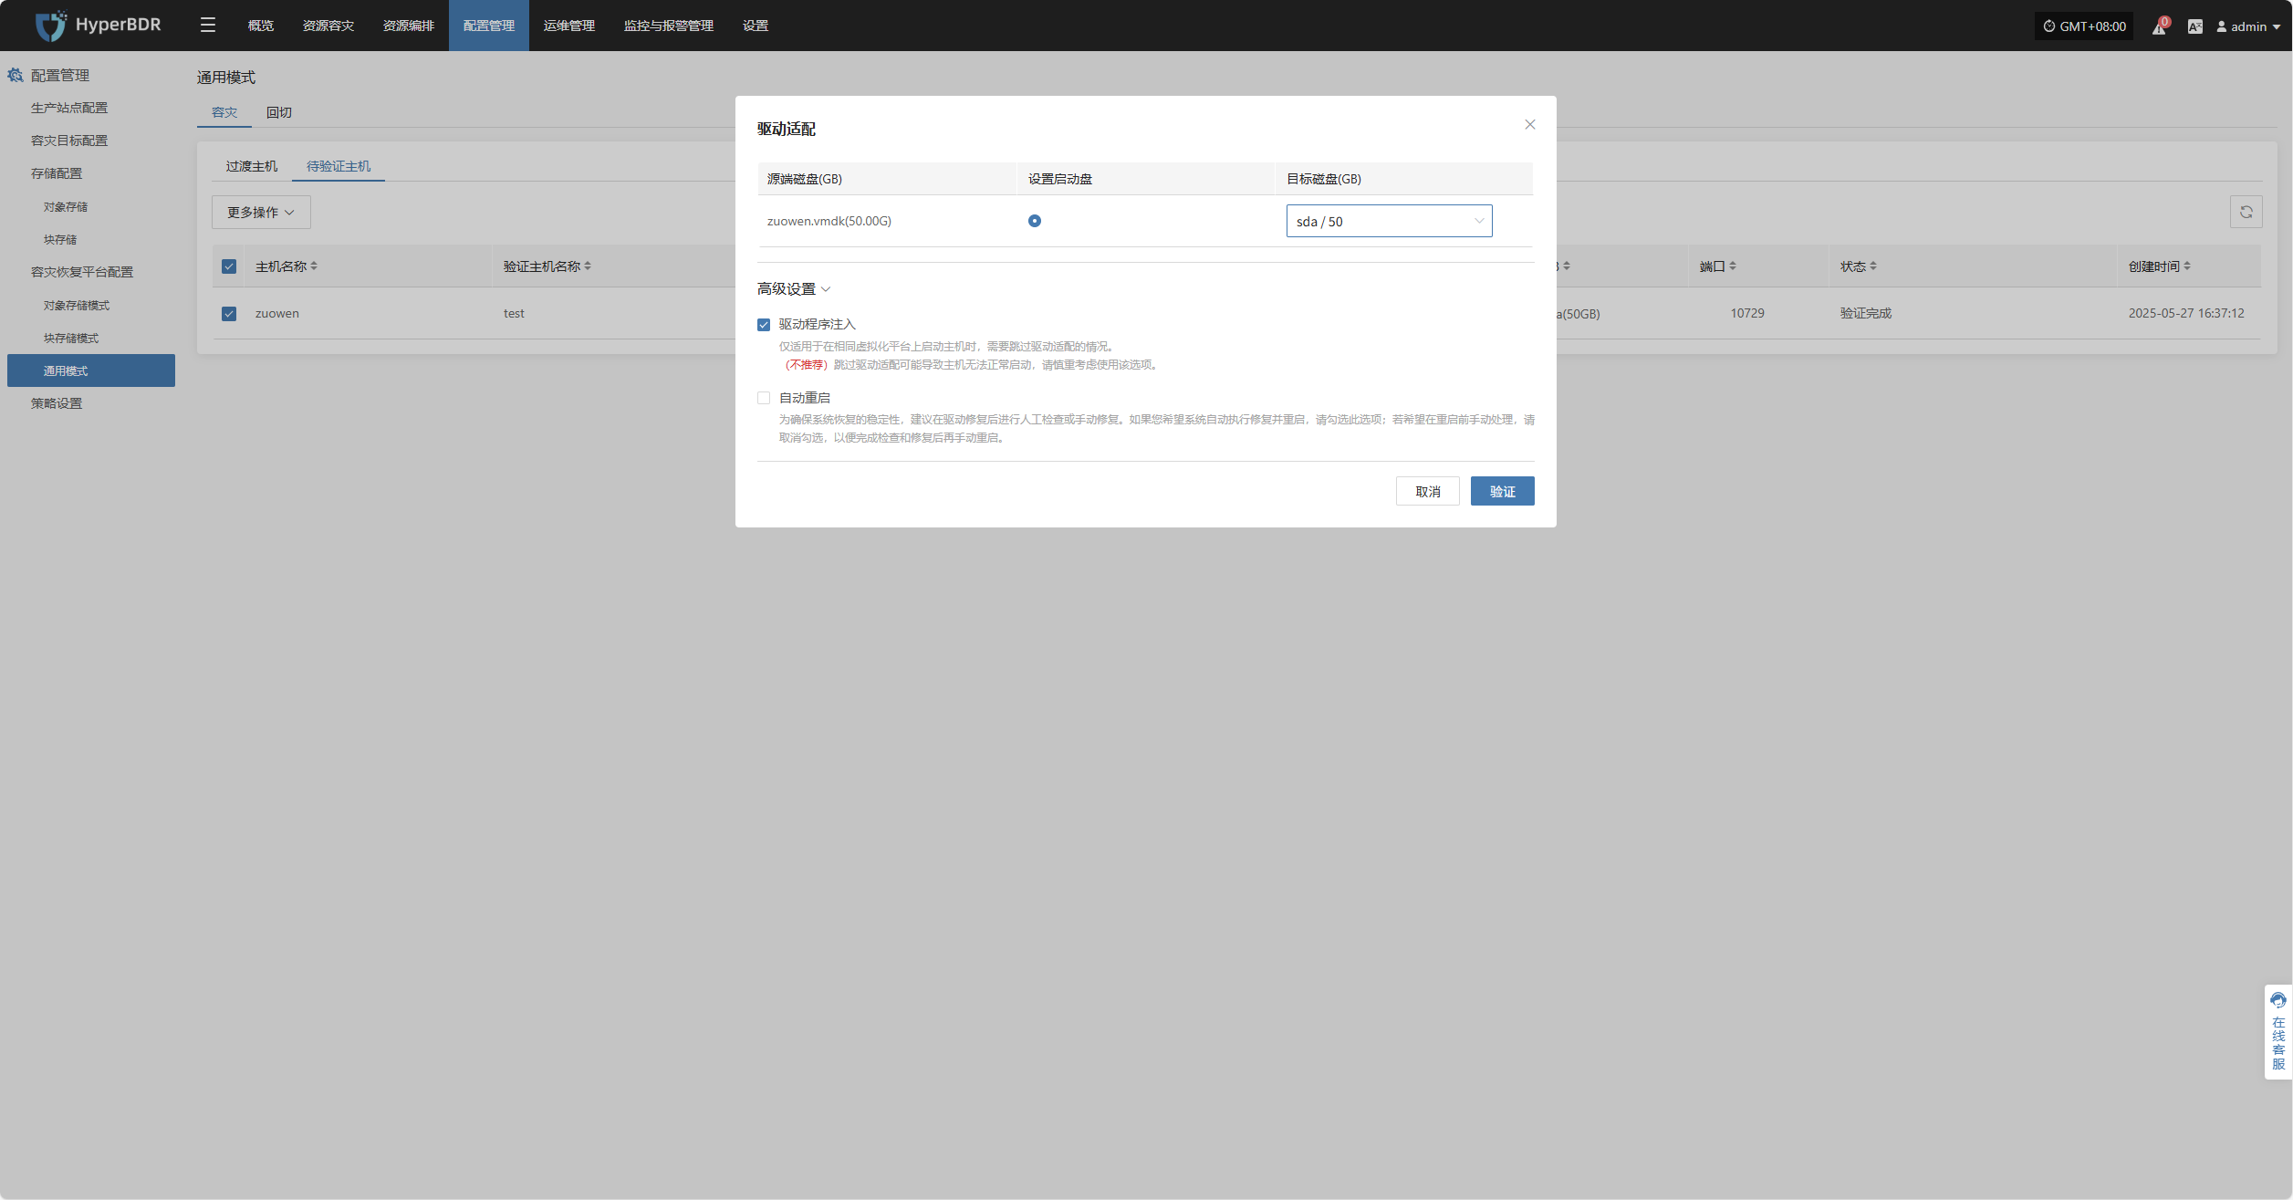
Task: Uncheck the driver injection checkbox
Action: pos(764,325)
